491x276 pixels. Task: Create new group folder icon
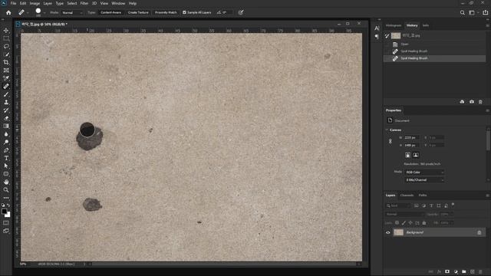463,271
